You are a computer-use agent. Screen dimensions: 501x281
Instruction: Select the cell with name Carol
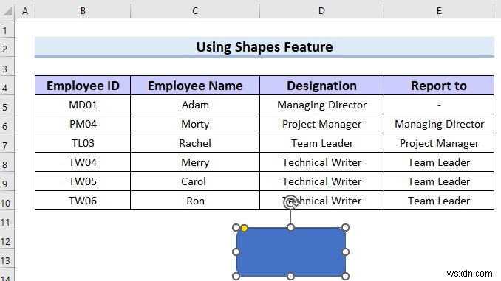(195, 181)
